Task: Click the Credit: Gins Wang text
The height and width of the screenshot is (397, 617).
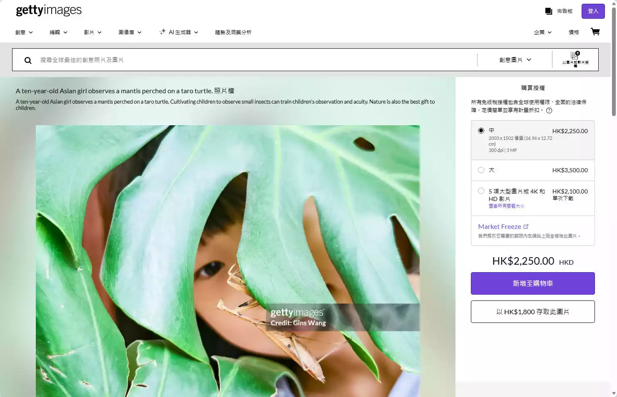Action: 298,323
